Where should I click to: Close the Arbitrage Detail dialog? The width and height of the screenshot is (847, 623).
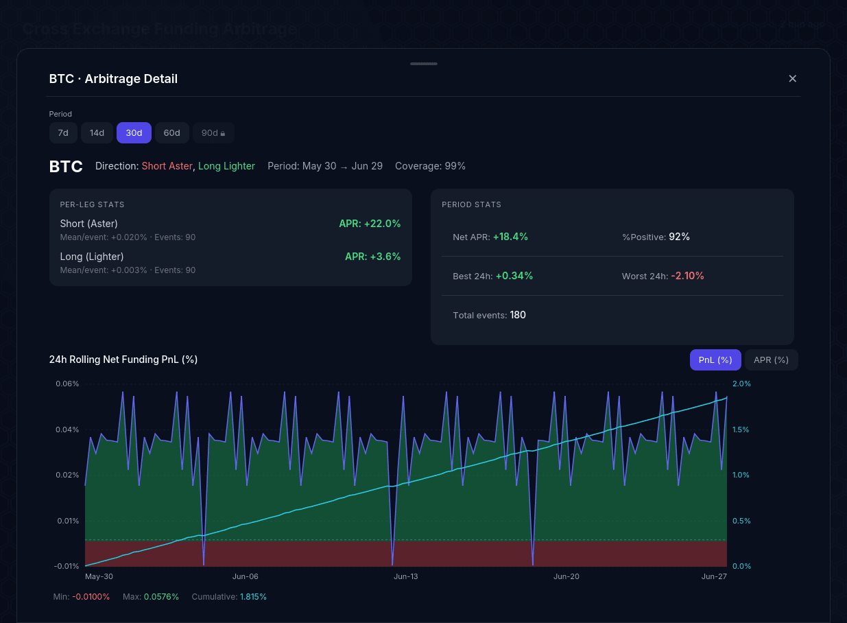click(x=792, y=78)
